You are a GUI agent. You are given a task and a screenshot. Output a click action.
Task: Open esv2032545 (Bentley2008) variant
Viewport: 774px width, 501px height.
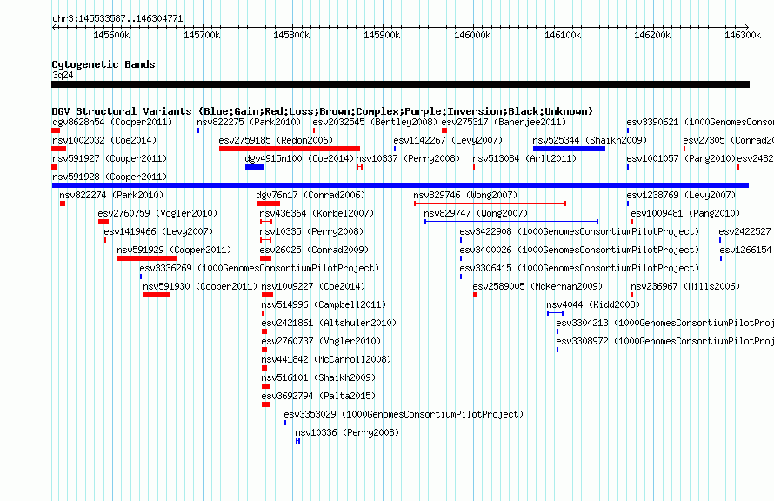375,122
